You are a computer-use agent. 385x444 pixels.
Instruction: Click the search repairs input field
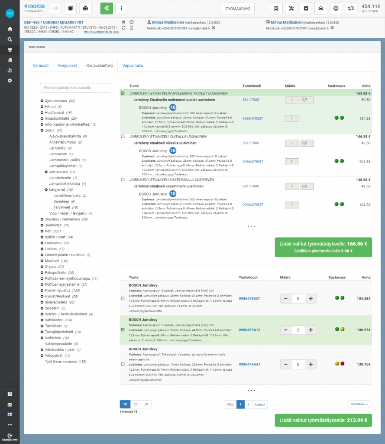[75, 88]
